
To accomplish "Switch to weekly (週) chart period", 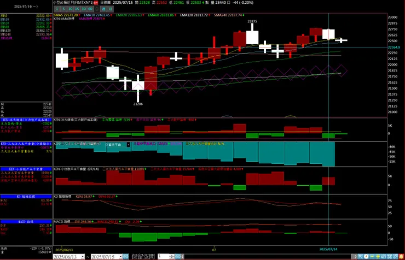I will coord(103,9).
